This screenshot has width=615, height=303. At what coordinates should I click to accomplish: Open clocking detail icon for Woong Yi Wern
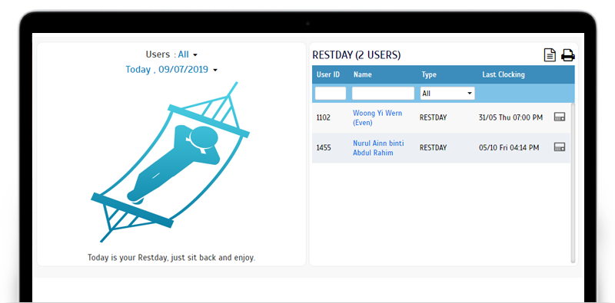(560, 117)
